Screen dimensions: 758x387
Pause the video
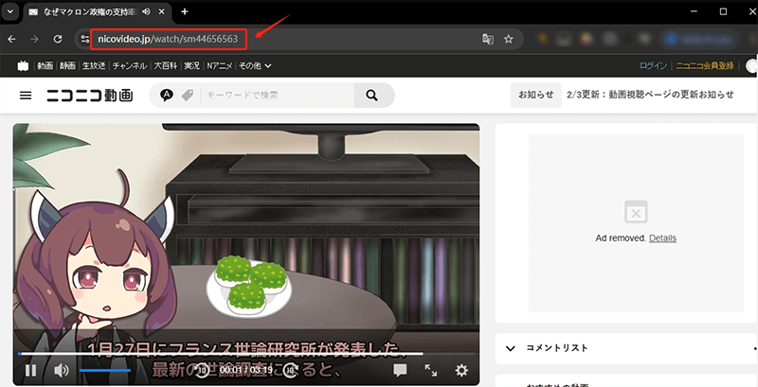point(30,371)
